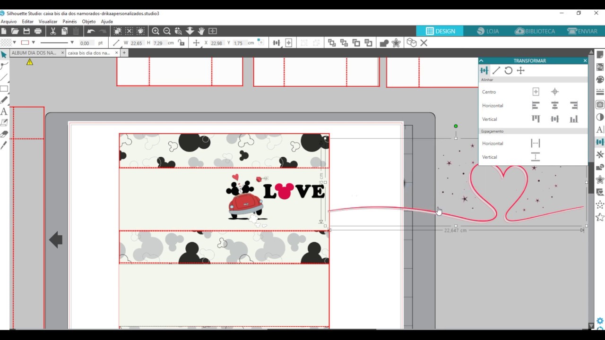The width and height of the screenshot is (605, 340).
Task: Open the Line Style panel icon
Action: (x=600, y=92)
